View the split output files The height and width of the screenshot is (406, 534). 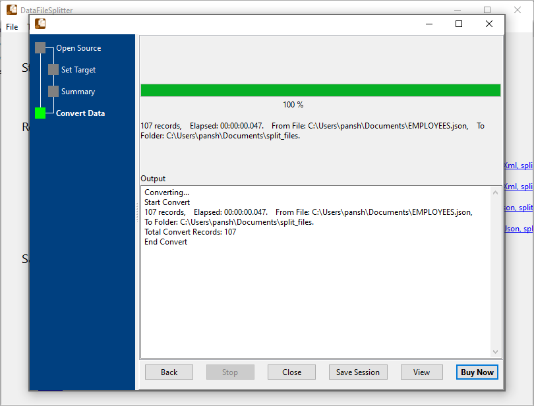tap(421, 372)
